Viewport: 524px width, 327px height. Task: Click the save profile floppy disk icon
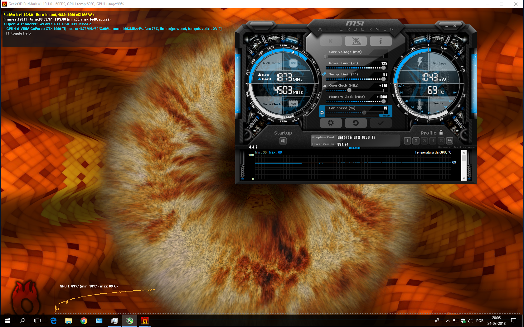point(449,141)
